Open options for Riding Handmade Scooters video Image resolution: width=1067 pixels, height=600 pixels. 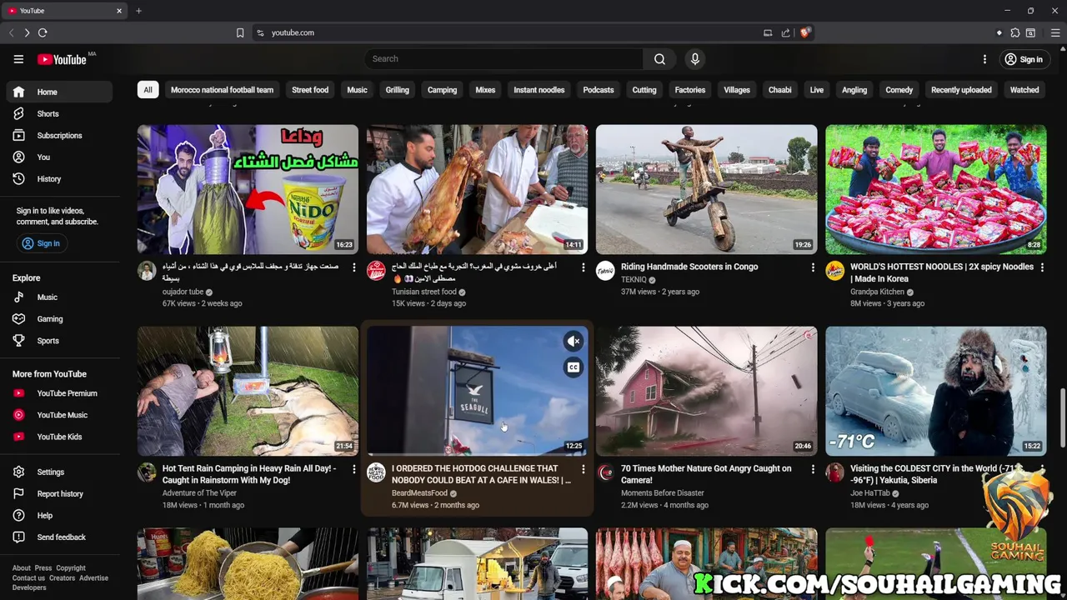point(813,267)
